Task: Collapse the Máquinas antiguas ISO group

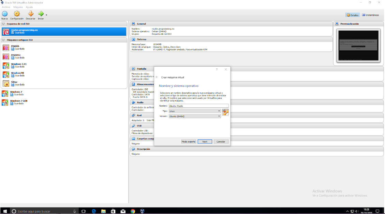Action: 4,40
